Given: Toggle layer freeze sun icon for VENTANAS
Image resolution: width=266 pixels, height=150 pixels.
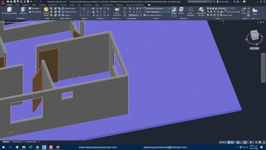Looking at the screenshot, I should (x=211, y=8).
